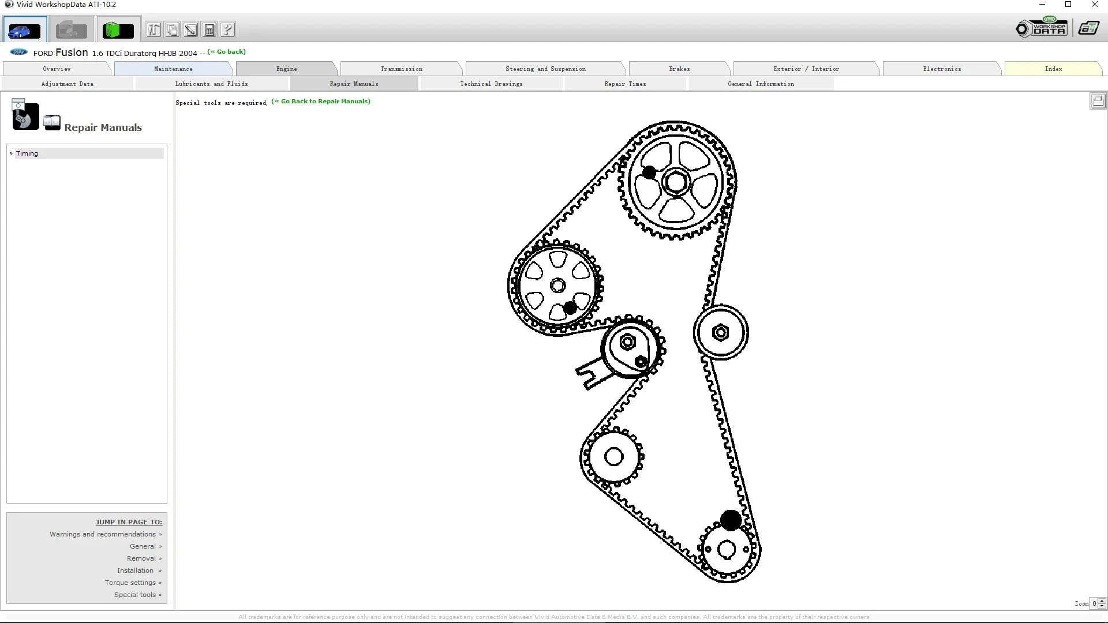Open the calculator toolbar icon
1108x623 pixels.
pyautogui.click(x=209, y=29)
